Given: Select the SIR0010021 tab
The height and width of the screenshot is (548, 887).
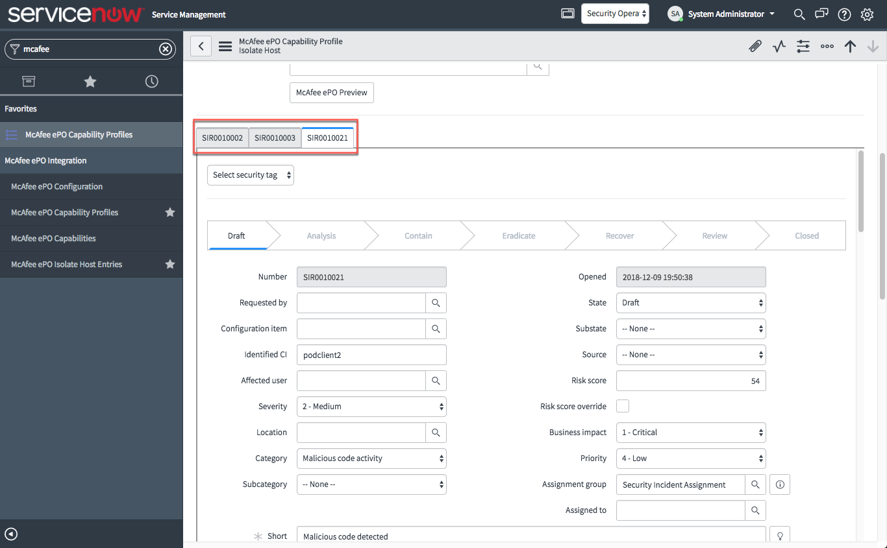Looking at the screenshot, I should [327, 138].
